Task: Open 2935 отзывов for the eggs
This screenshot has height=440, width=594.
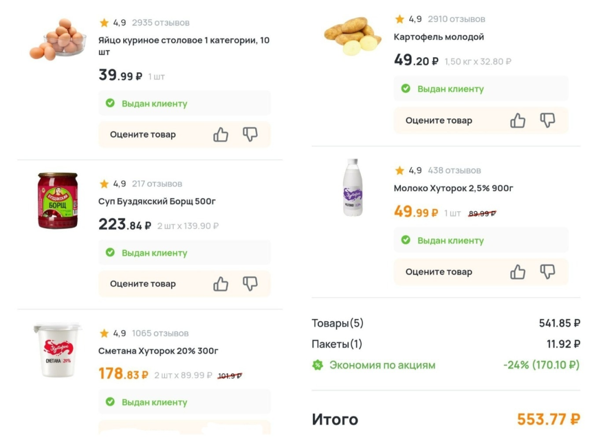Action: [161, 23]
